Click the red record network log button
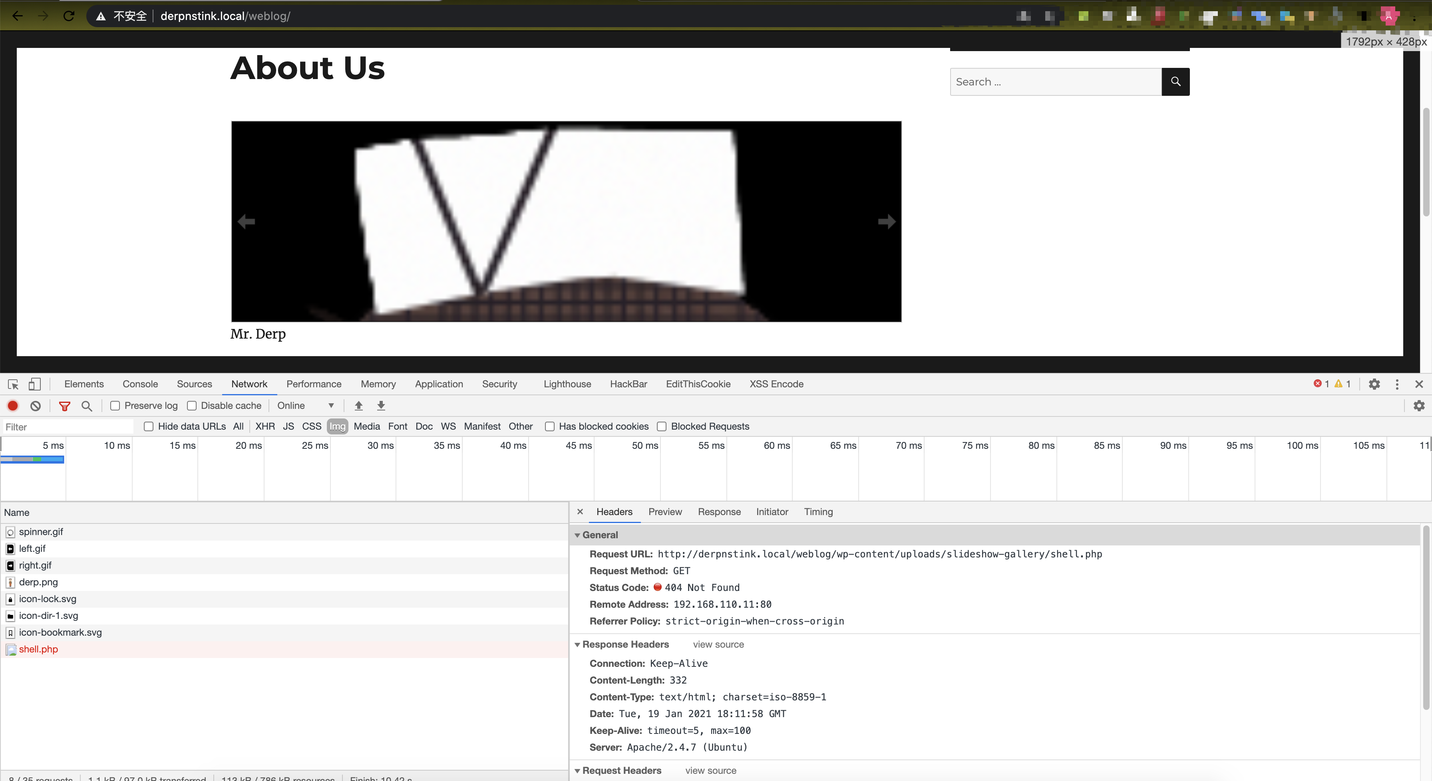 13,406
